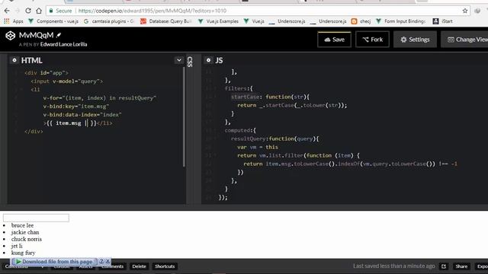Click the query input field in preview
The image size is (488, 274).
pos(36,218)
